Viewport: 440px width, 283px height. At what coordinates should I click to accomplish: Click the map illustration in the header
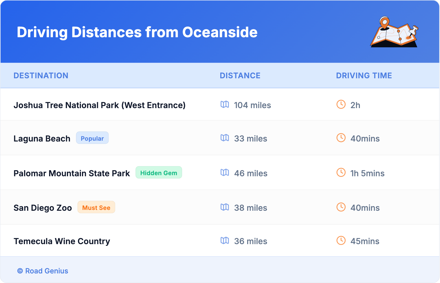tap(394, 32)
